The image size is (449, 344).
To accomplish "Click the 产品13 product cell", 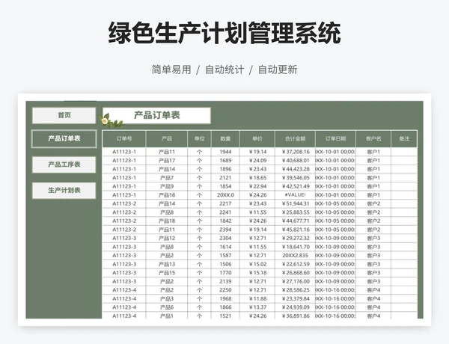I will (167, 264).
